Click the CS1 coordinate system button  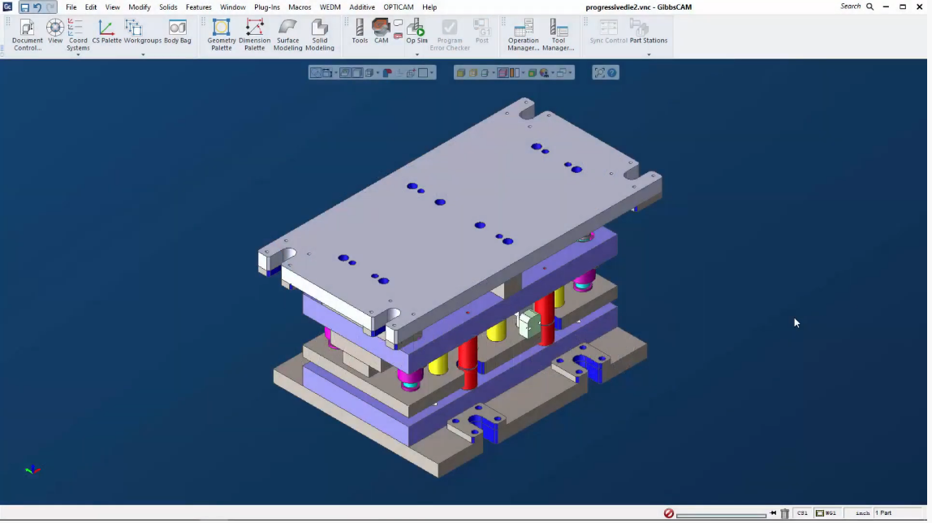[802, 513]
